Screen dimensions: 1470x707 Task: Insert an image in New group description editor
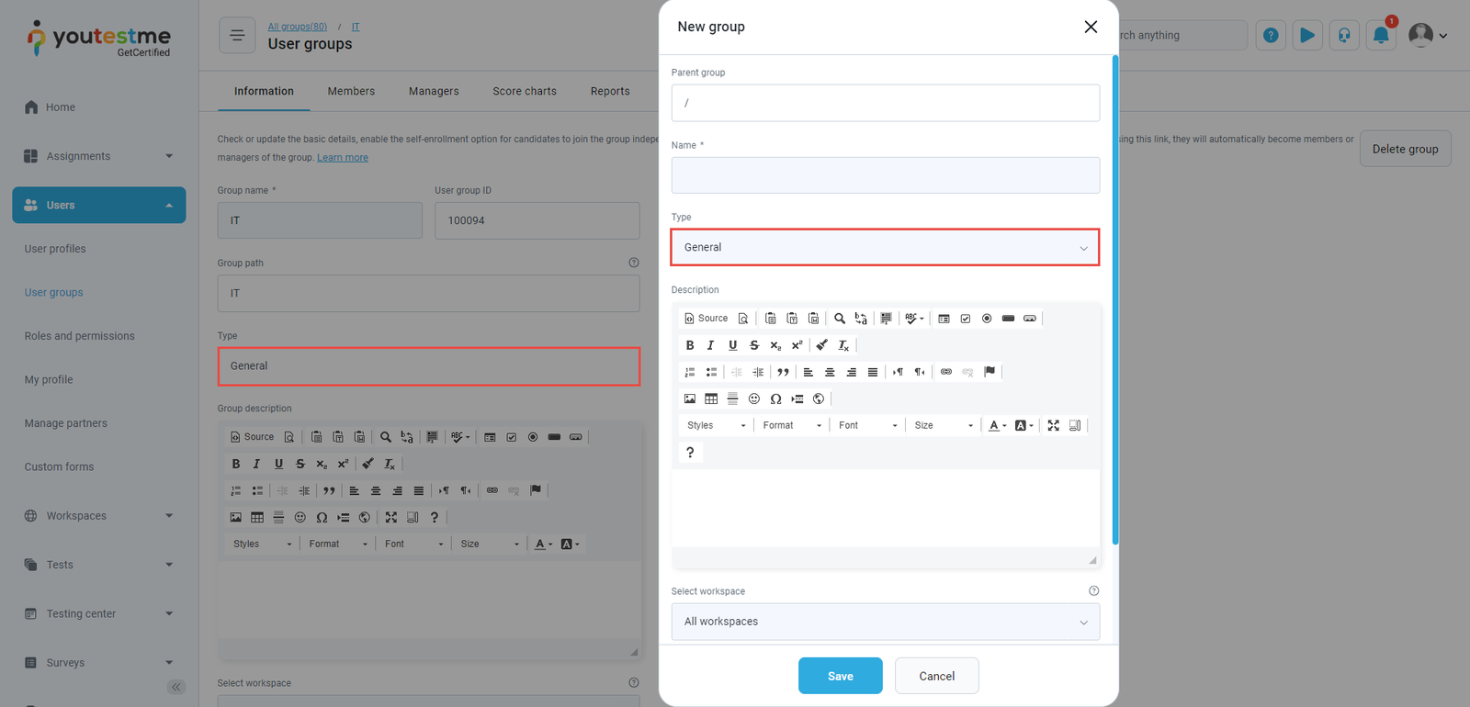(690, 398)
